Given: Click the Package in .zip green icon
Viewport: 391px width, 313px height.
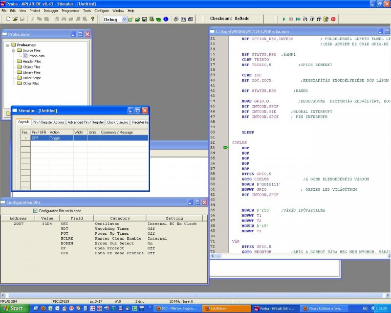Looking at the screenshot, I should pos(158,19).
